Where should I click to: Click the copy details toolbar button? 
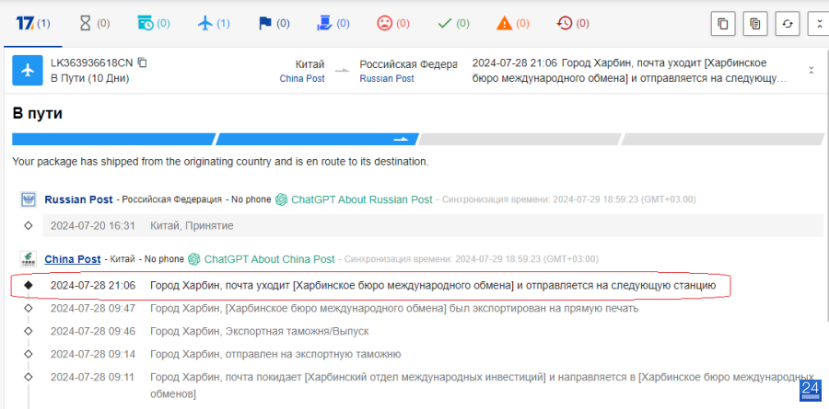(755, 24)
